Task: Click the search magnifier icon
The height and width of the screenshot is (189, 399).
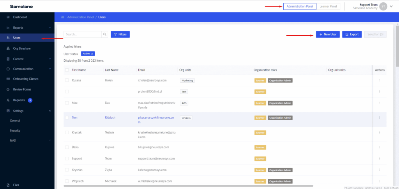Action: point(105,35)
